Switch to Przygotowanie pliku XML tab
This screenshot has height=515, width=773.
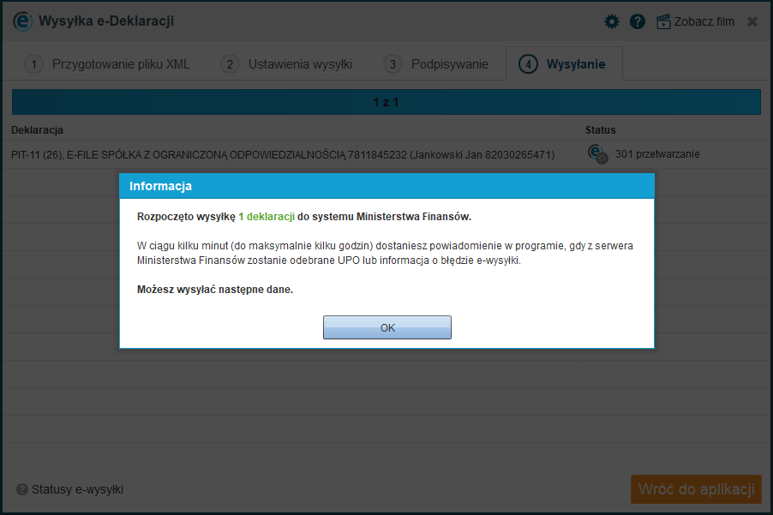[107, 64]
